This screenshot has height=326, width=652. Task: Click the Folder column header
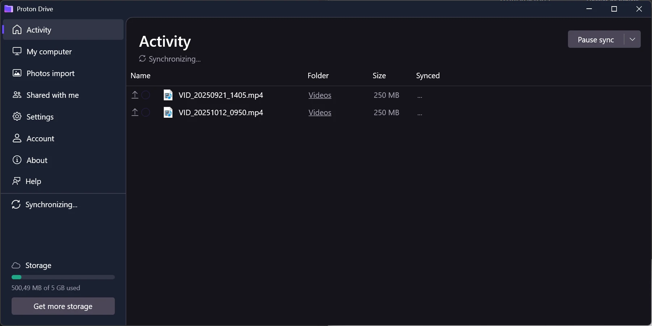point(318,76)
